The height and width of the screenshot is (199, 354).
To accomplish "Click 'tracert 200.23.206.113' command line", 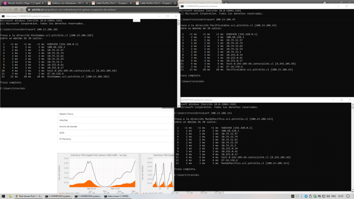I will pos(215,113).
